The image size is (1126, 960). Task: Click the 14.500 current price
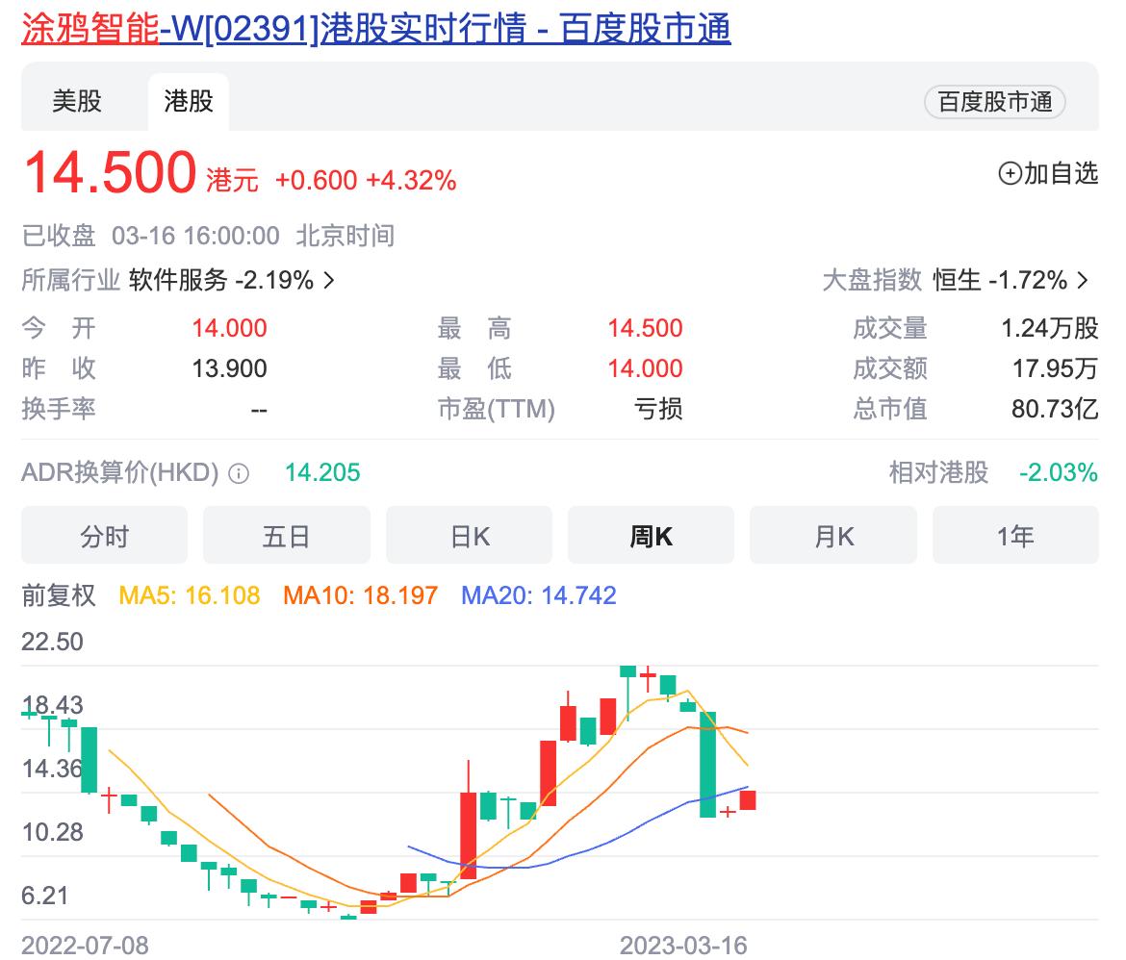(111, 172)
